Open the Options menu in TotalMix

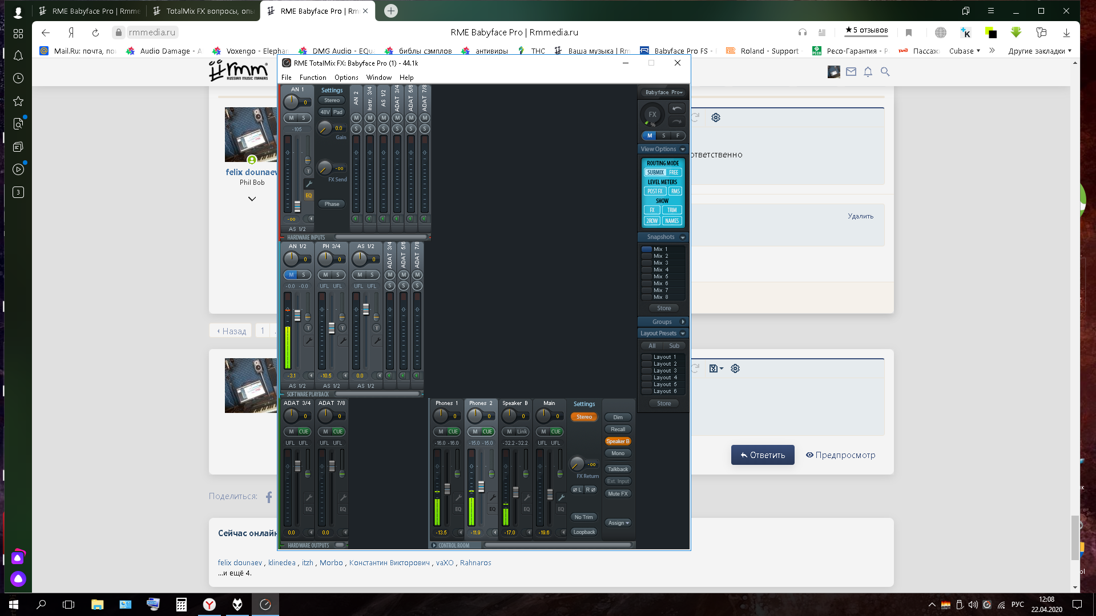346,78
